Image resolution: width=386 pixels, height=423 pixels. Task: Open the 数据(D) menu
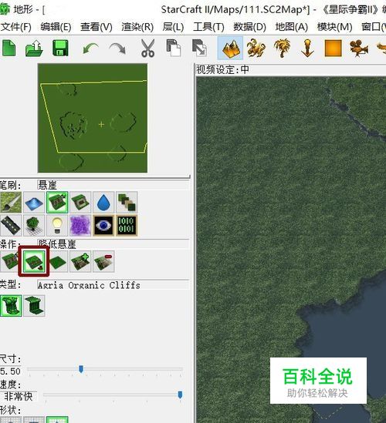click(x=250, y=27)
